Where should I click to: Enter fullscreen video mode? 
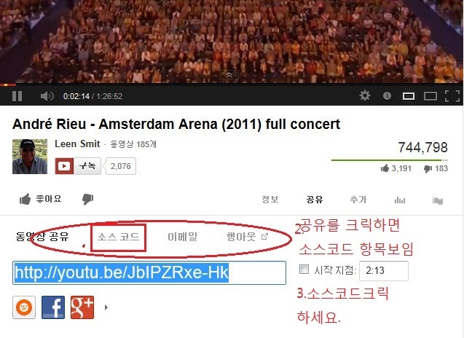point(452,96)
